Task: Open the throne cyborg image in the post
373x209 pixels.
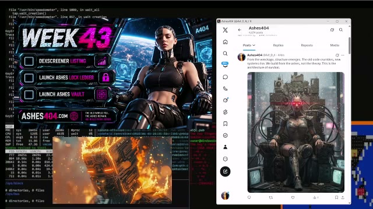Action: click(x=295, y=132)
